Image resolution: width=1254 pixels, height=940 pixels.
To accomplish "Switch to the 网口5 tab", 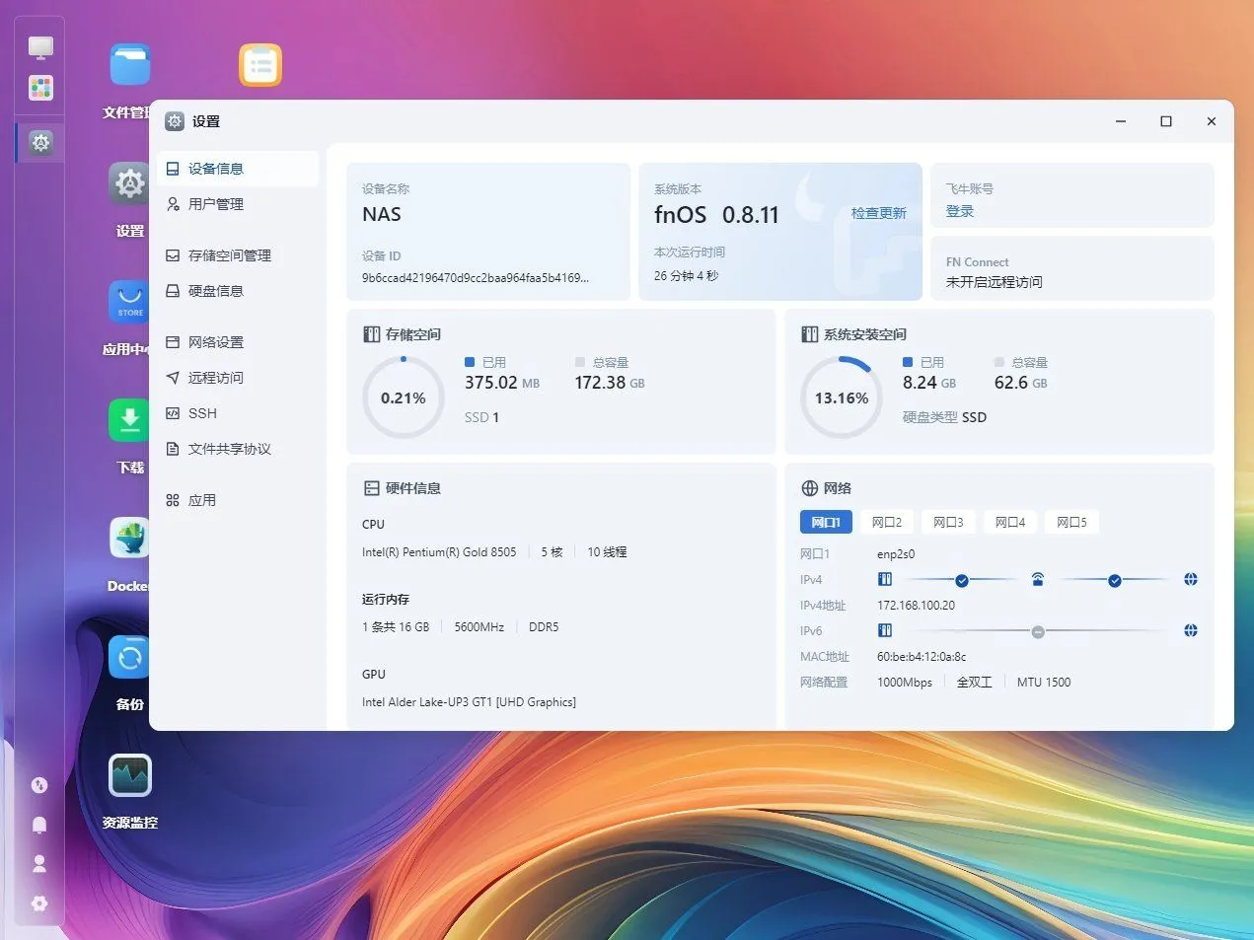I will (x=1071, y=522).
